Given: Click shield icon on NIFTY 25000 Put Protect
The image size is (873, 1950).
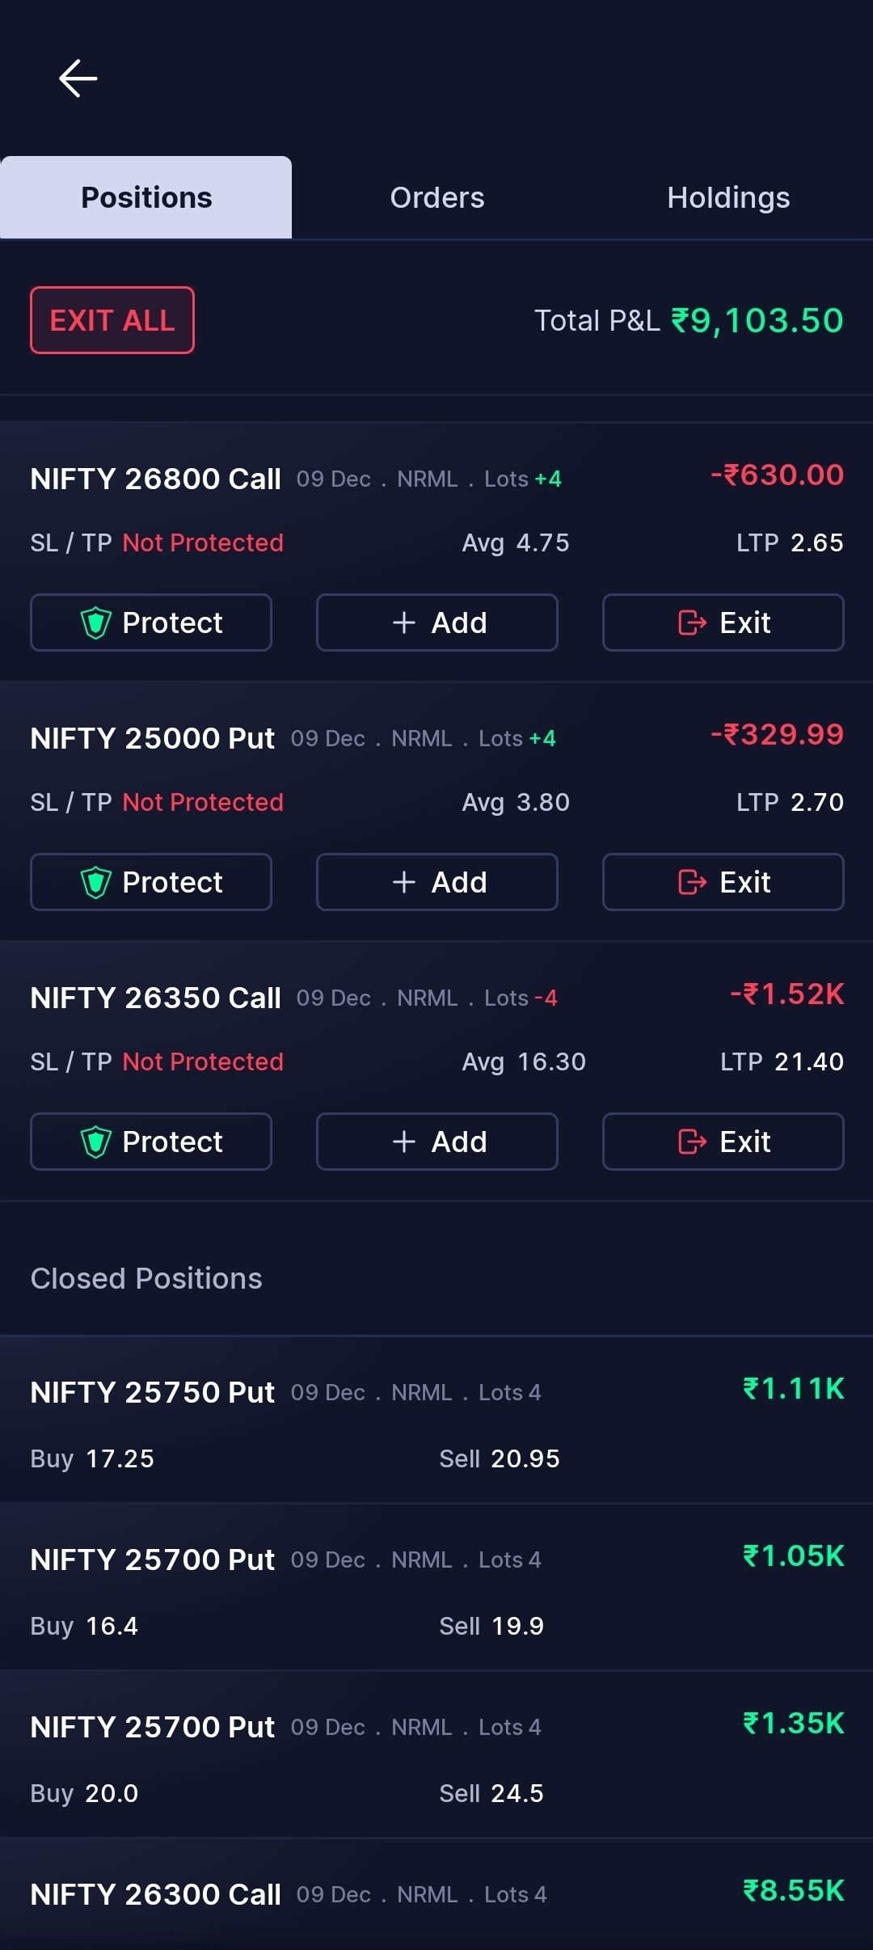Looking at the screenshot, I should (95, 882).
